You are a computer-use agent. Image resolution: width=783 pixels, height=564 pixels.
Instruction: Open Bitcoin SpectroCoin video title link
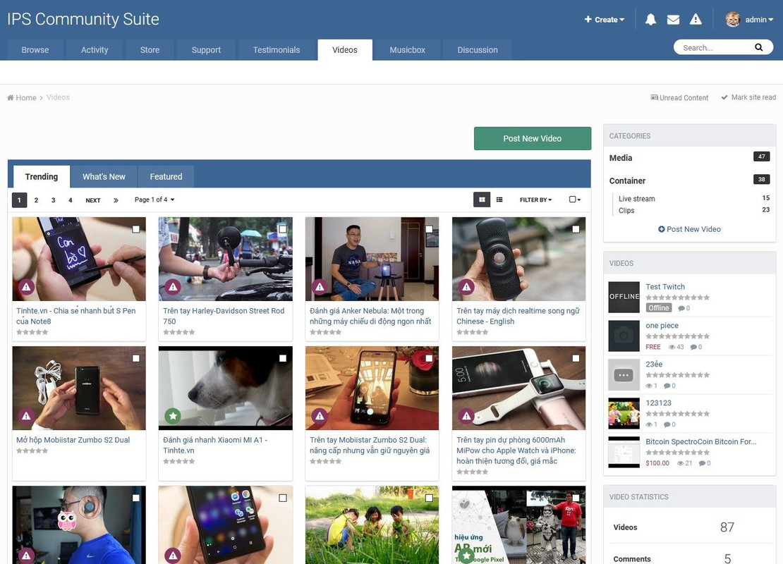[700, 442]
